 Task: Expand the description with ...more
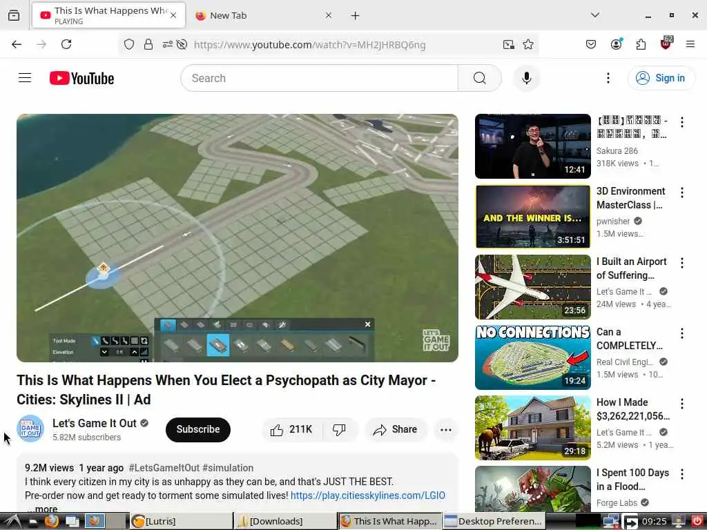click(x=43, y=509)
